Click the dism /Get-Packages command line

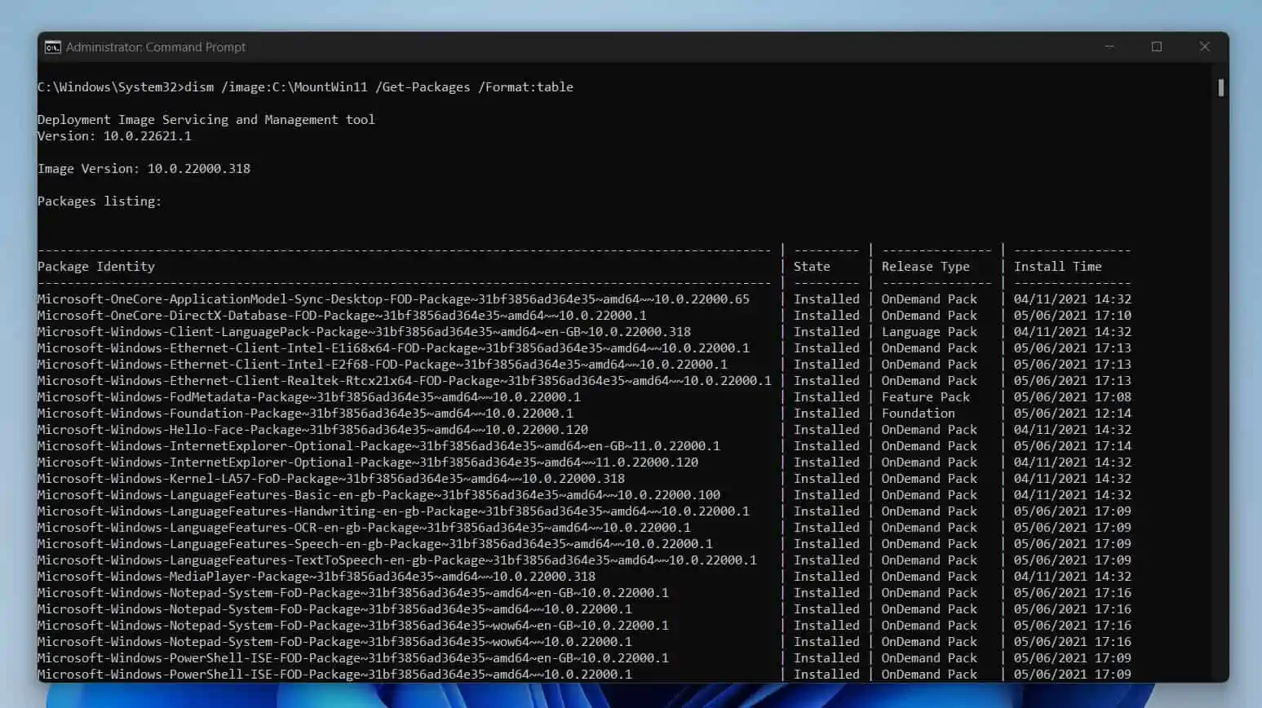(x=305, y=87)
